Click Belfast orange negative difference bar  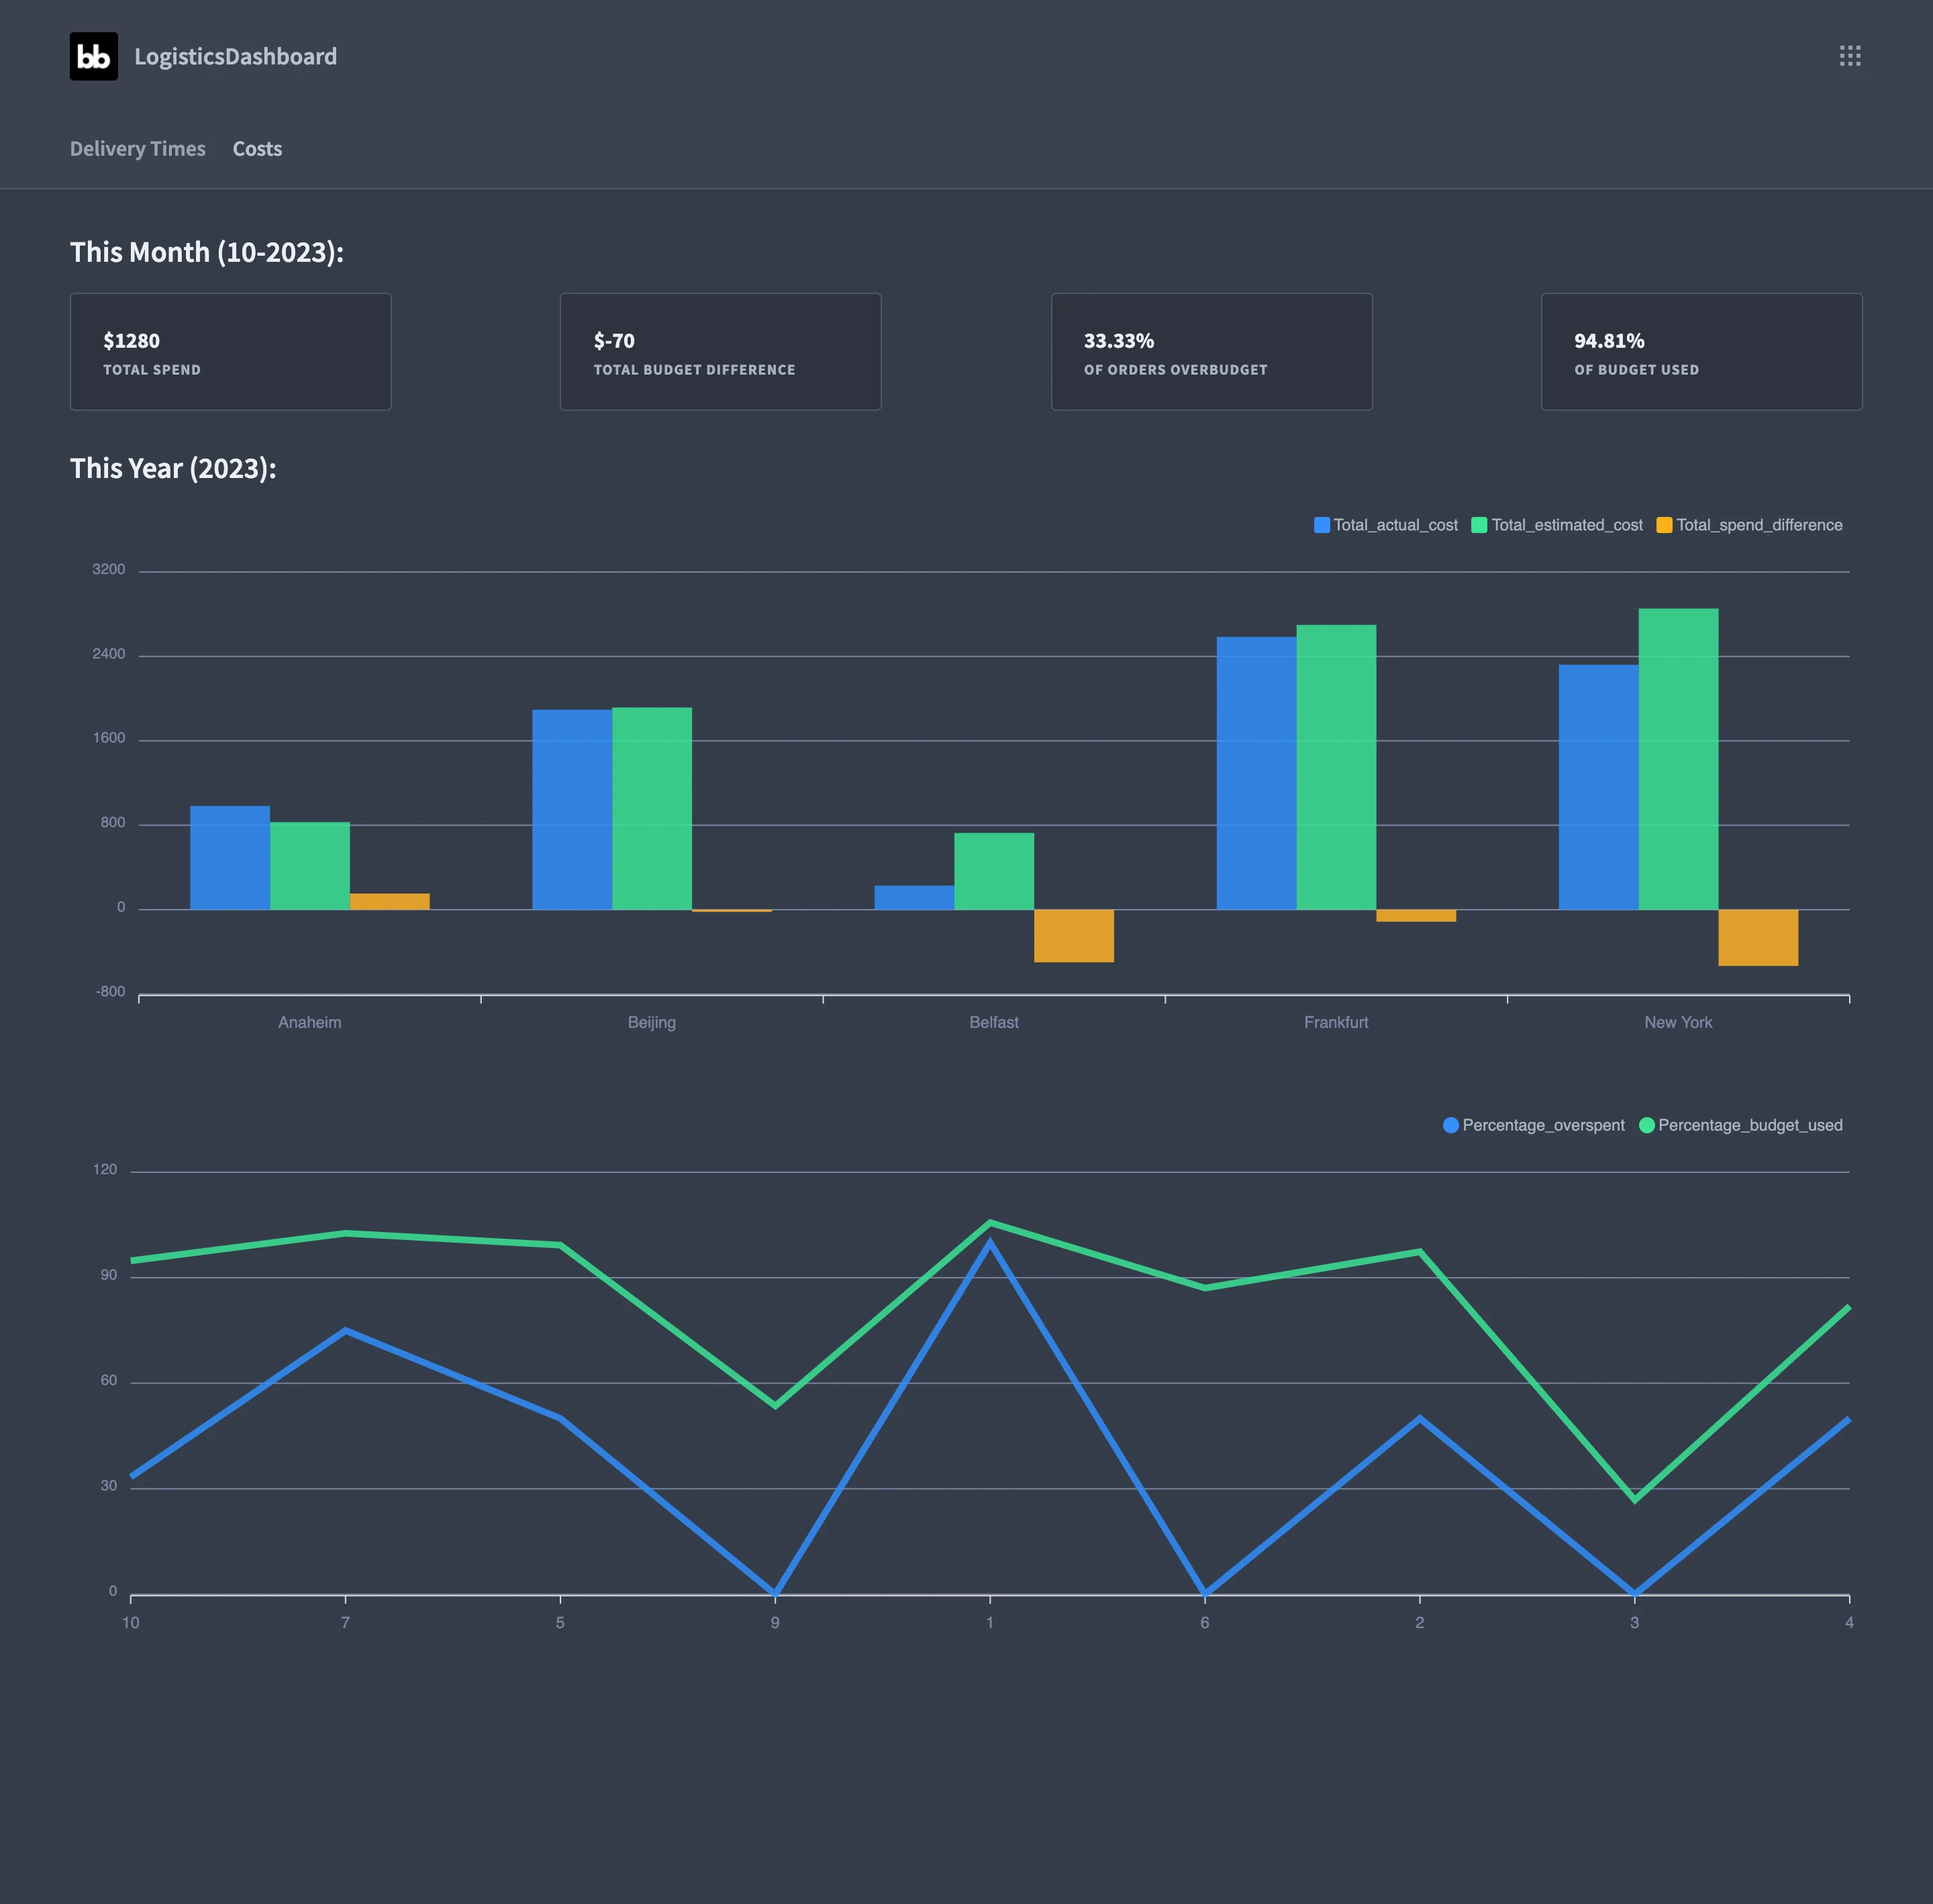click(1075, 936)
